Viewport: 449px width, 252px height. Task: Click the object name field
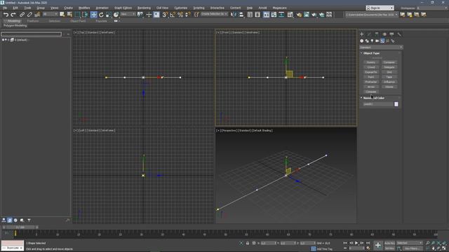tap(378, 104)
